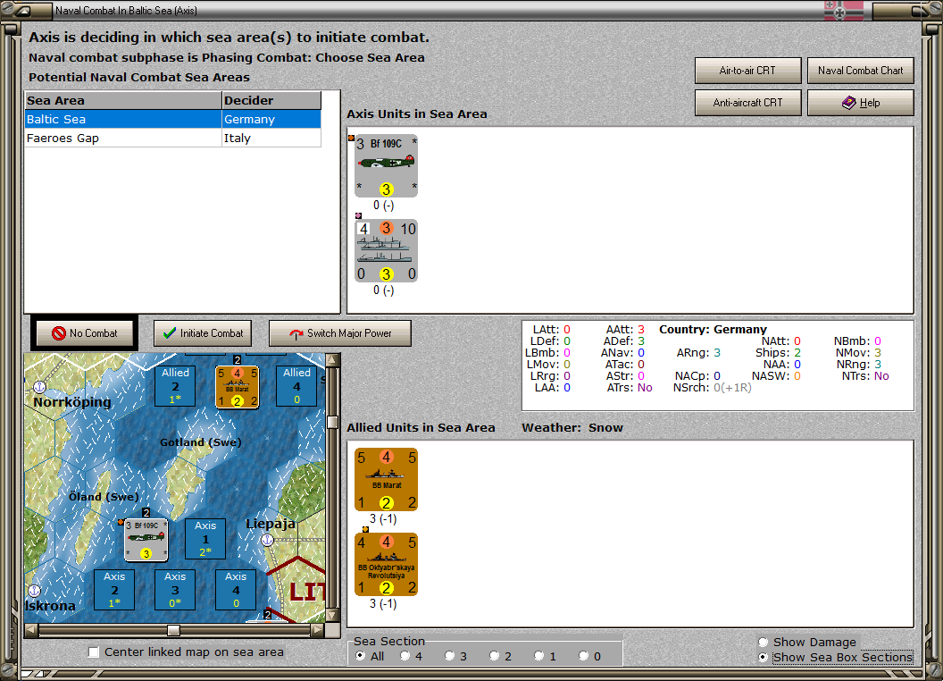The image size is (943, 681).
Task: Click the Axis sea box section 2 on map
Action: pos(114,590)
